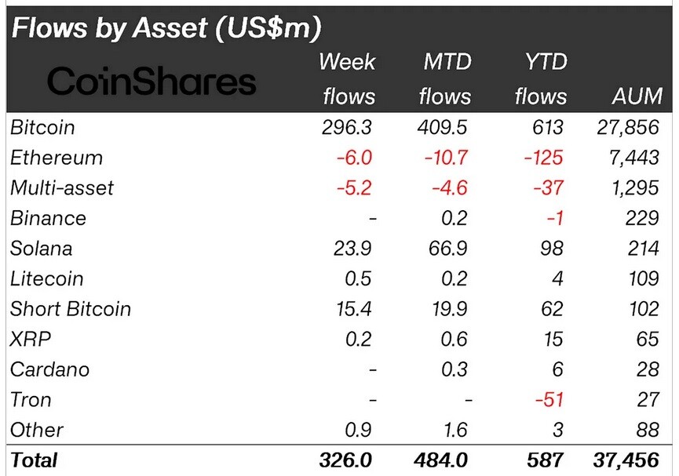The height and width of the screenshot is (476, 679).
Task: Click XRP AUM value 65
Action: click(x=648, y=340)
